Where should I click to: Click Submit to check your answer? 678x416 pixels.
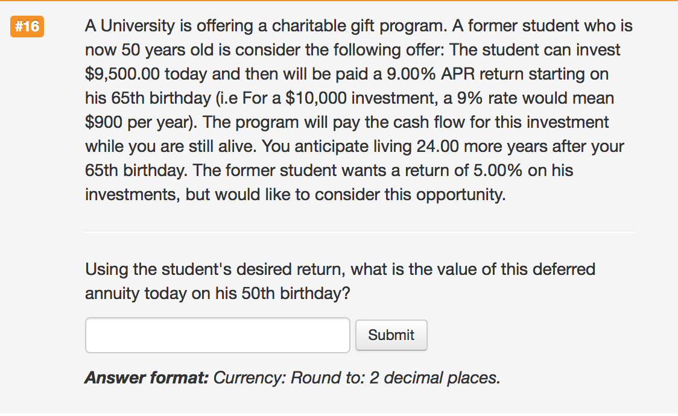(391, 335)
